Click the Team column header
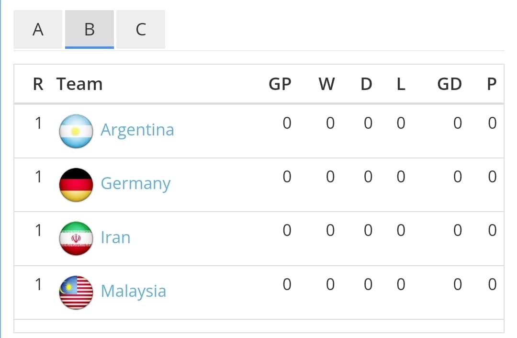517x338 pixels. click(79, 84)
